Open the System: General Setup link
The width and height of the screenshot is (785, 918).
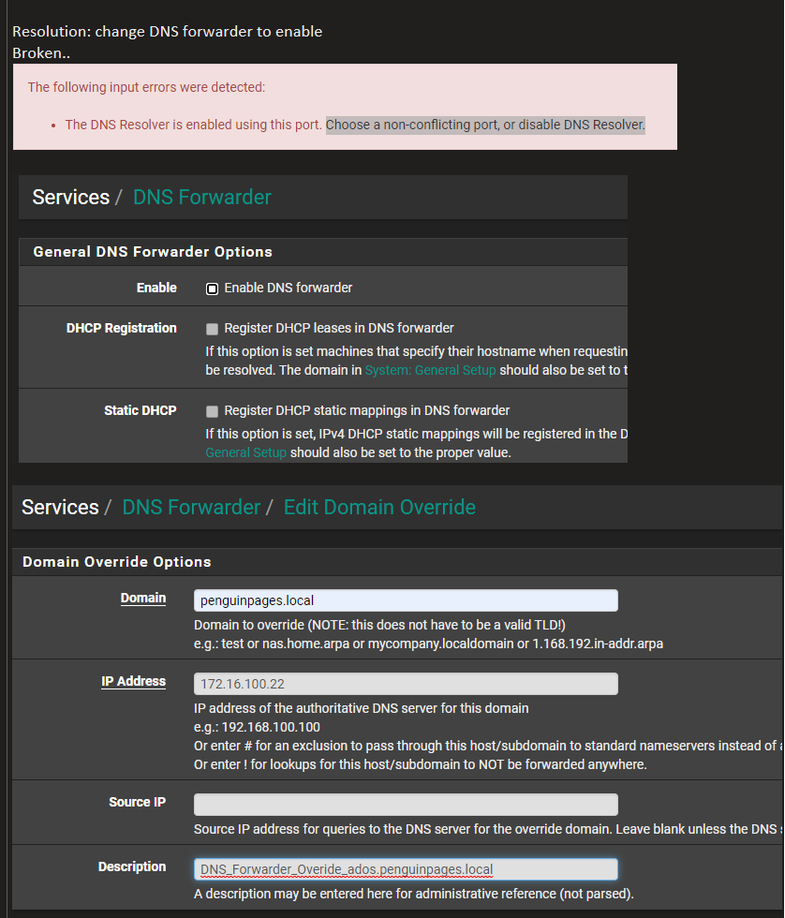430,370
